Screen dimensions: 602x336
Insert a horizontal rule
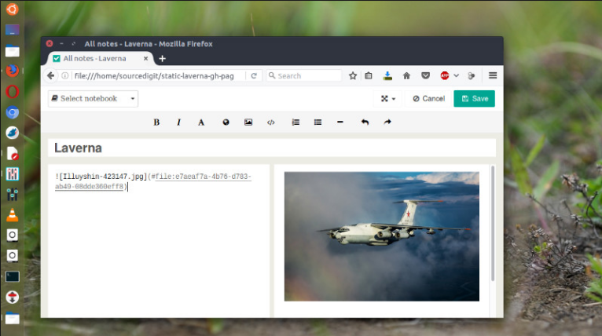click(340, 122)
